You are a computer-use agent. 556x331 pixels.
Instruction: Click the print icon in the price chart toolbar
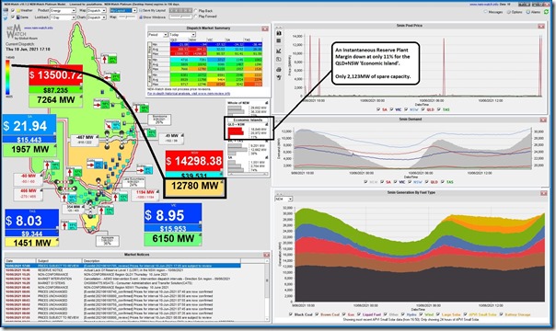pos(279,69)
